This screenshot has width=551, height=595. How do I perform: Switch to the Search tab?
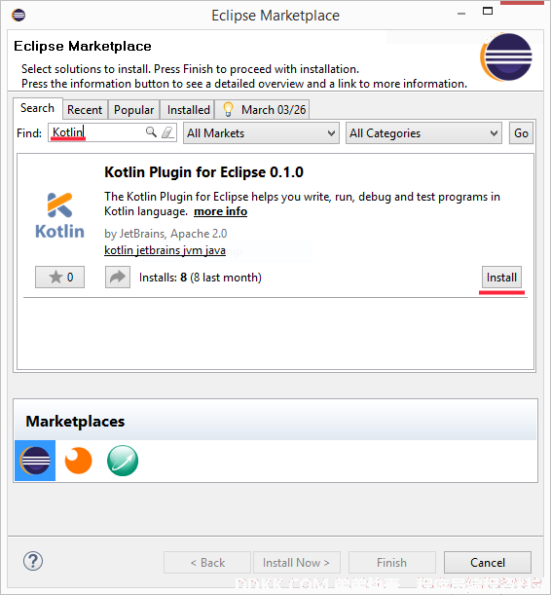click(x=38, y=108)
